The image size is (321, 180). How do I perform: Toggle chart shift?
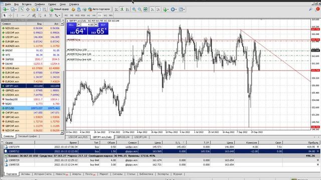(158, 9)
